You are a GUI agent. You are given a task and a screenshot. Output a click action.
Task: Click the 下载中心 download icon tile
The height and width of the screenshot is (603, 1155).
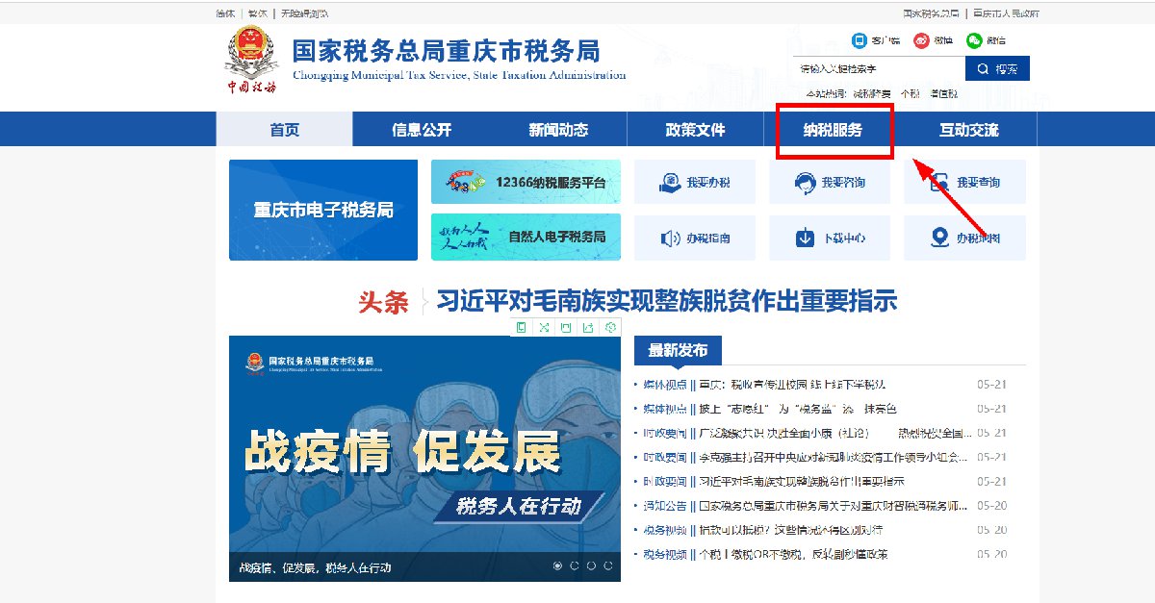coord(830,238)
